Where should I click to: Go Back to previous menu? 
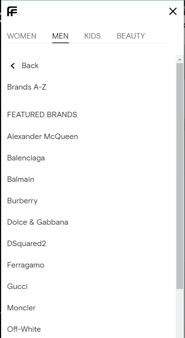(30, 65)
